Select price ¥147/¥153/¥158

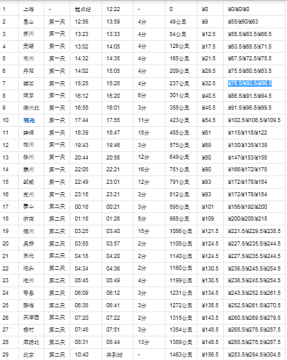click(x=247, y=157)
